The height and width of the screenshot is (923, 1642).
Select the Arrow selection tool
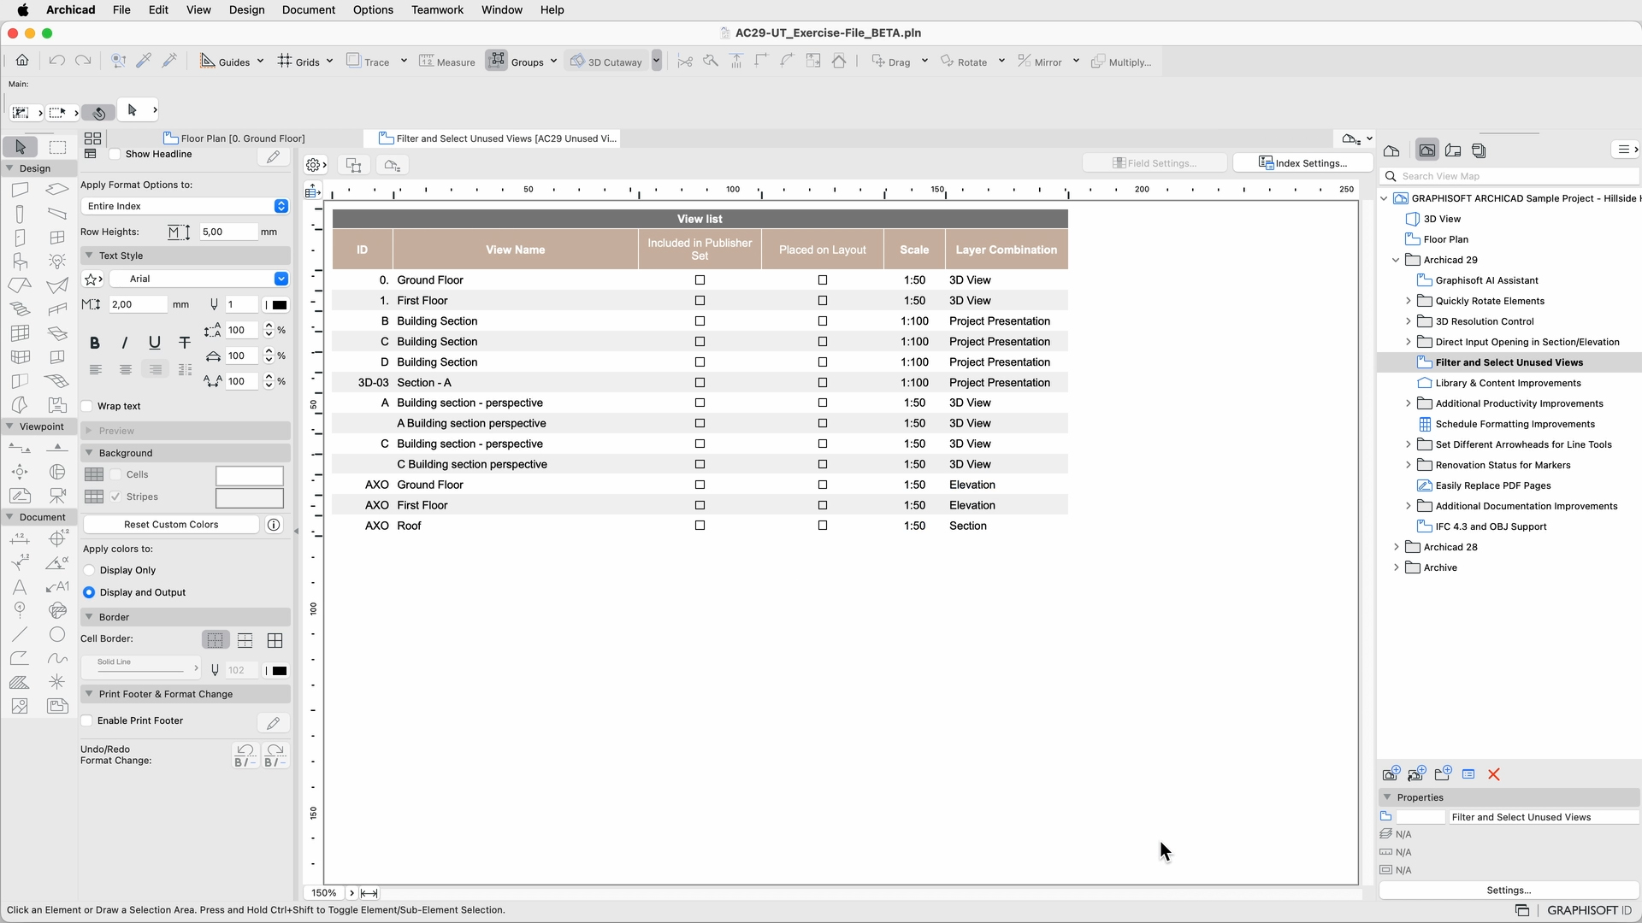[x=21, y=147]
